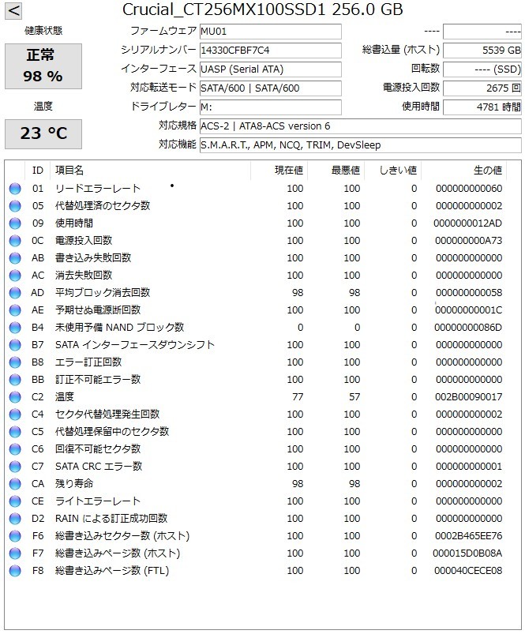Select the attribute name SATA CRC エラー数
525x634 pixels.
[99, 467]
